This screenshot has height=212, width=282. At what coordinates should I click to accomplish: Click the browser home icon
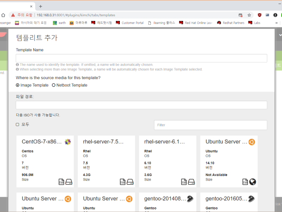point(3,15)
